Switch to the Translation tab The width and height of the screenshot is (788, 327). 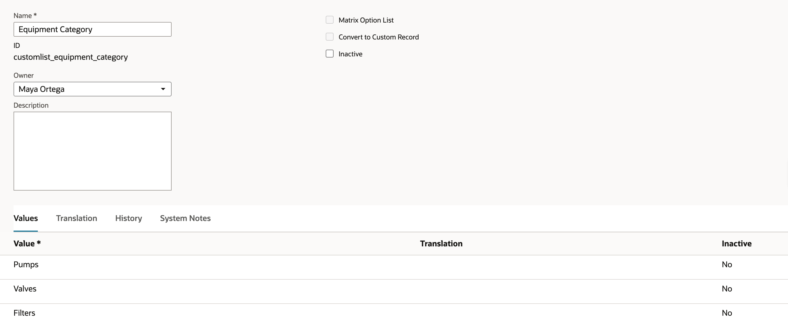coord(76,218)
